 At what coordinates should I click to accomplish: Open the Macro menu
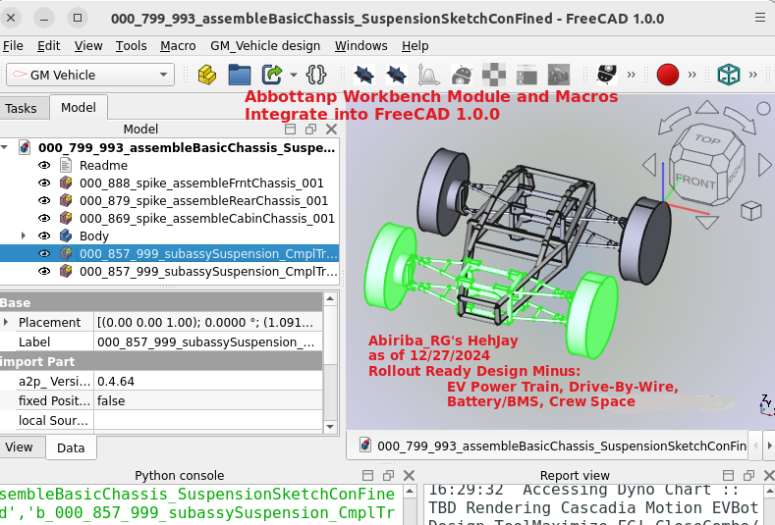click(x=178, y=46)
